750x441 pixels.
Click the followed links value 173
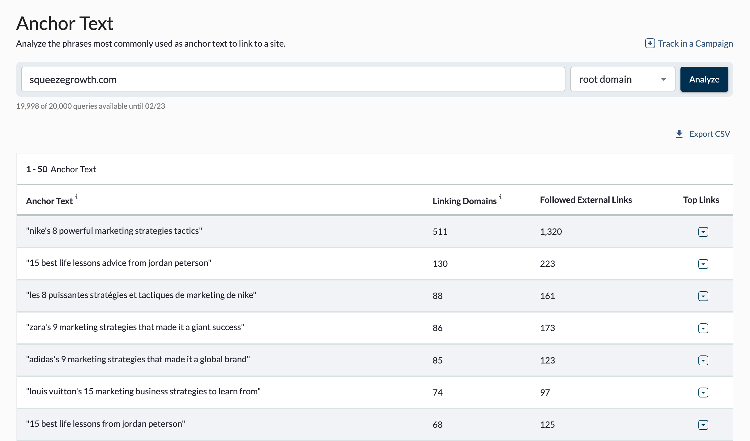point(548,328)
